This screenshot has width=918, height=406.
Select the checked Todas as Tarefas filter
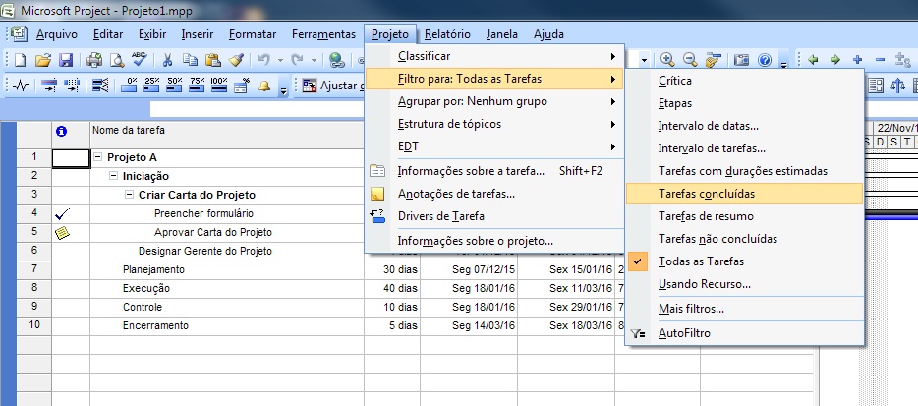coord(745,261)
